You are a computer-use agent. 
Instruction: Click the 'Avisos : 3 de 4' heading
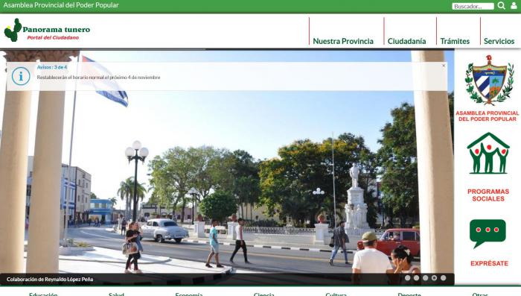(x=52, y=67)
